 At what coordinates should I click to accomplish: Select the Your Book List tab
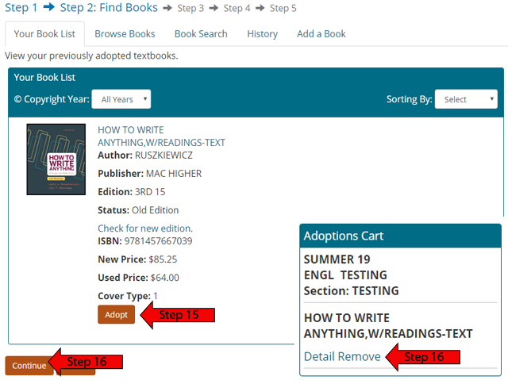tap(44, 33)
